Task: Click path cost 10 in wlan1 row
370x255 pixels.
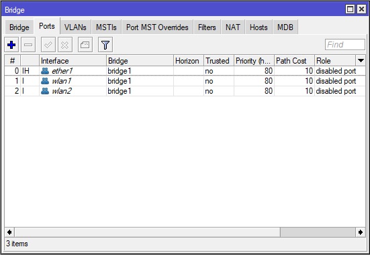Action: (309, 81)
